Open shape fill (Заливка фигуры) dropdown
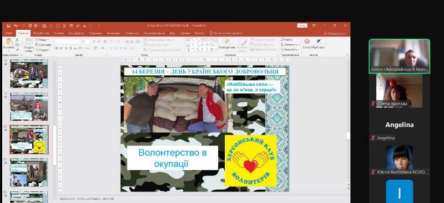The image size is (444, 203). [263, 40]
